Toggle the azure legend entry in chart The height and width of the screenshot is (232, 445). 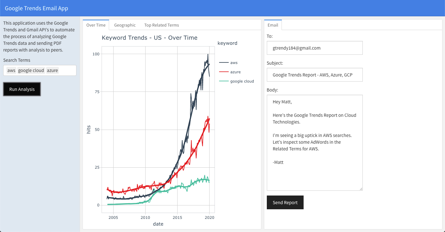(x=230, y=72)
